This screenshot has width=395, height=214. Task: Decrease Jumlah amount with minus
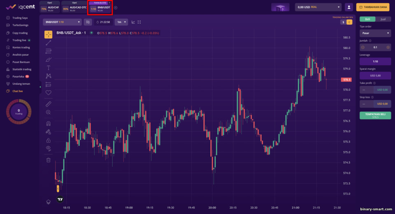(x=363, y=47)
